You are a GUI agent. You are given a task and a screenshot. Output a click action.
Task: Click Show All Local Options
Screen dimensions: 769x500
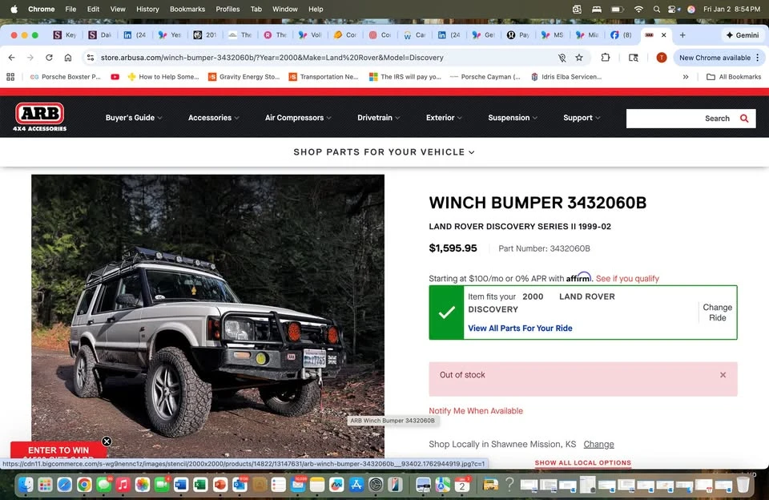tap(582, 462)
